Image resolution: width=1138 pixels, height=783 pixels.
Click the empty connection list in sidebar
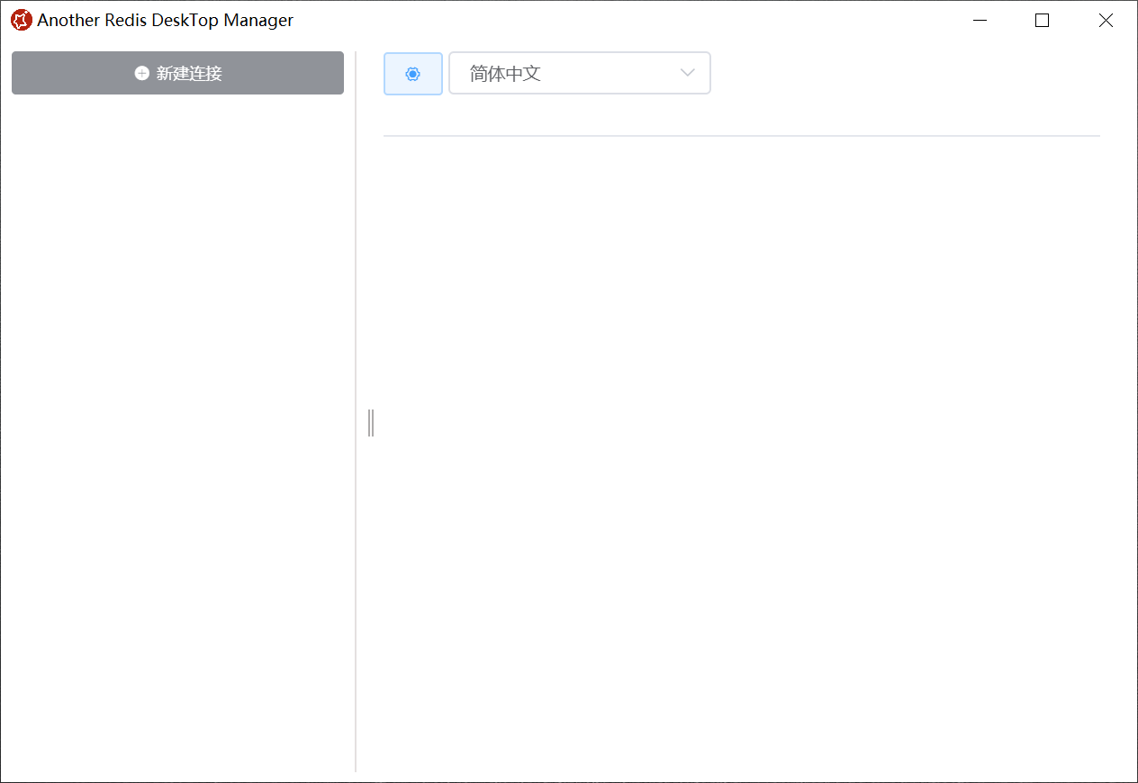[177, 405]
